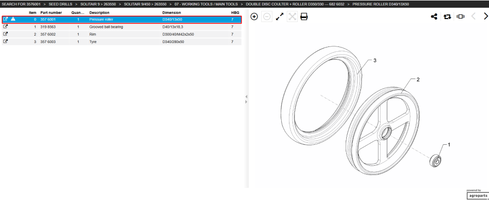
Task: Go to 07 - WORKING TOOLS / MAIN TOOLS
Action: (x=206, y=4)
